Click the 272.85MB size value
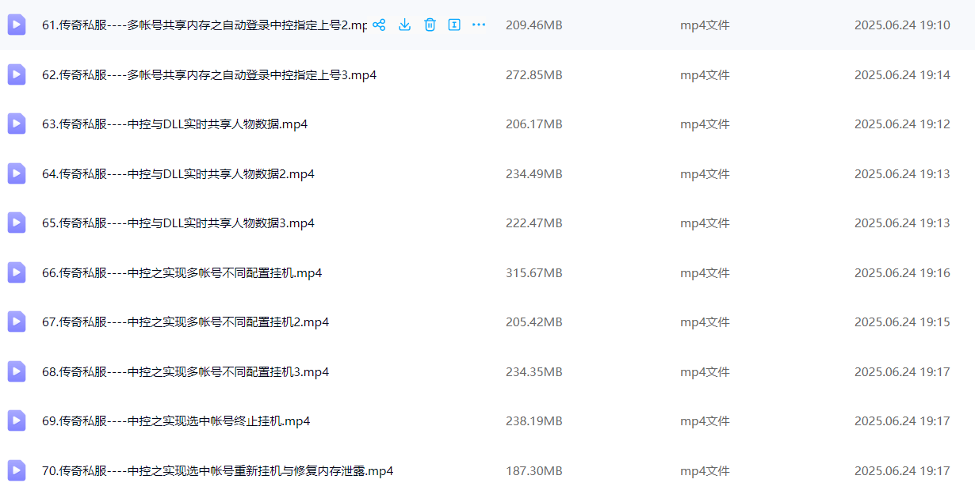 point(534,75)
